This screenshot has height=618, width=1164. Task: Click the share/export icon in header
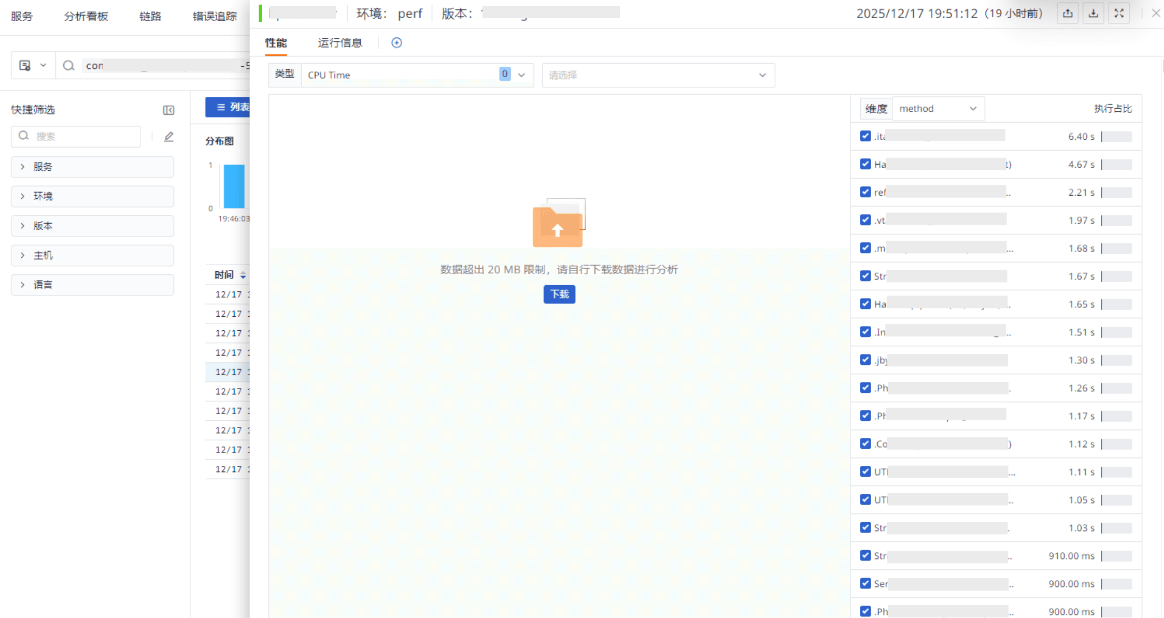pyautogui.click(x=1068, y=14)
